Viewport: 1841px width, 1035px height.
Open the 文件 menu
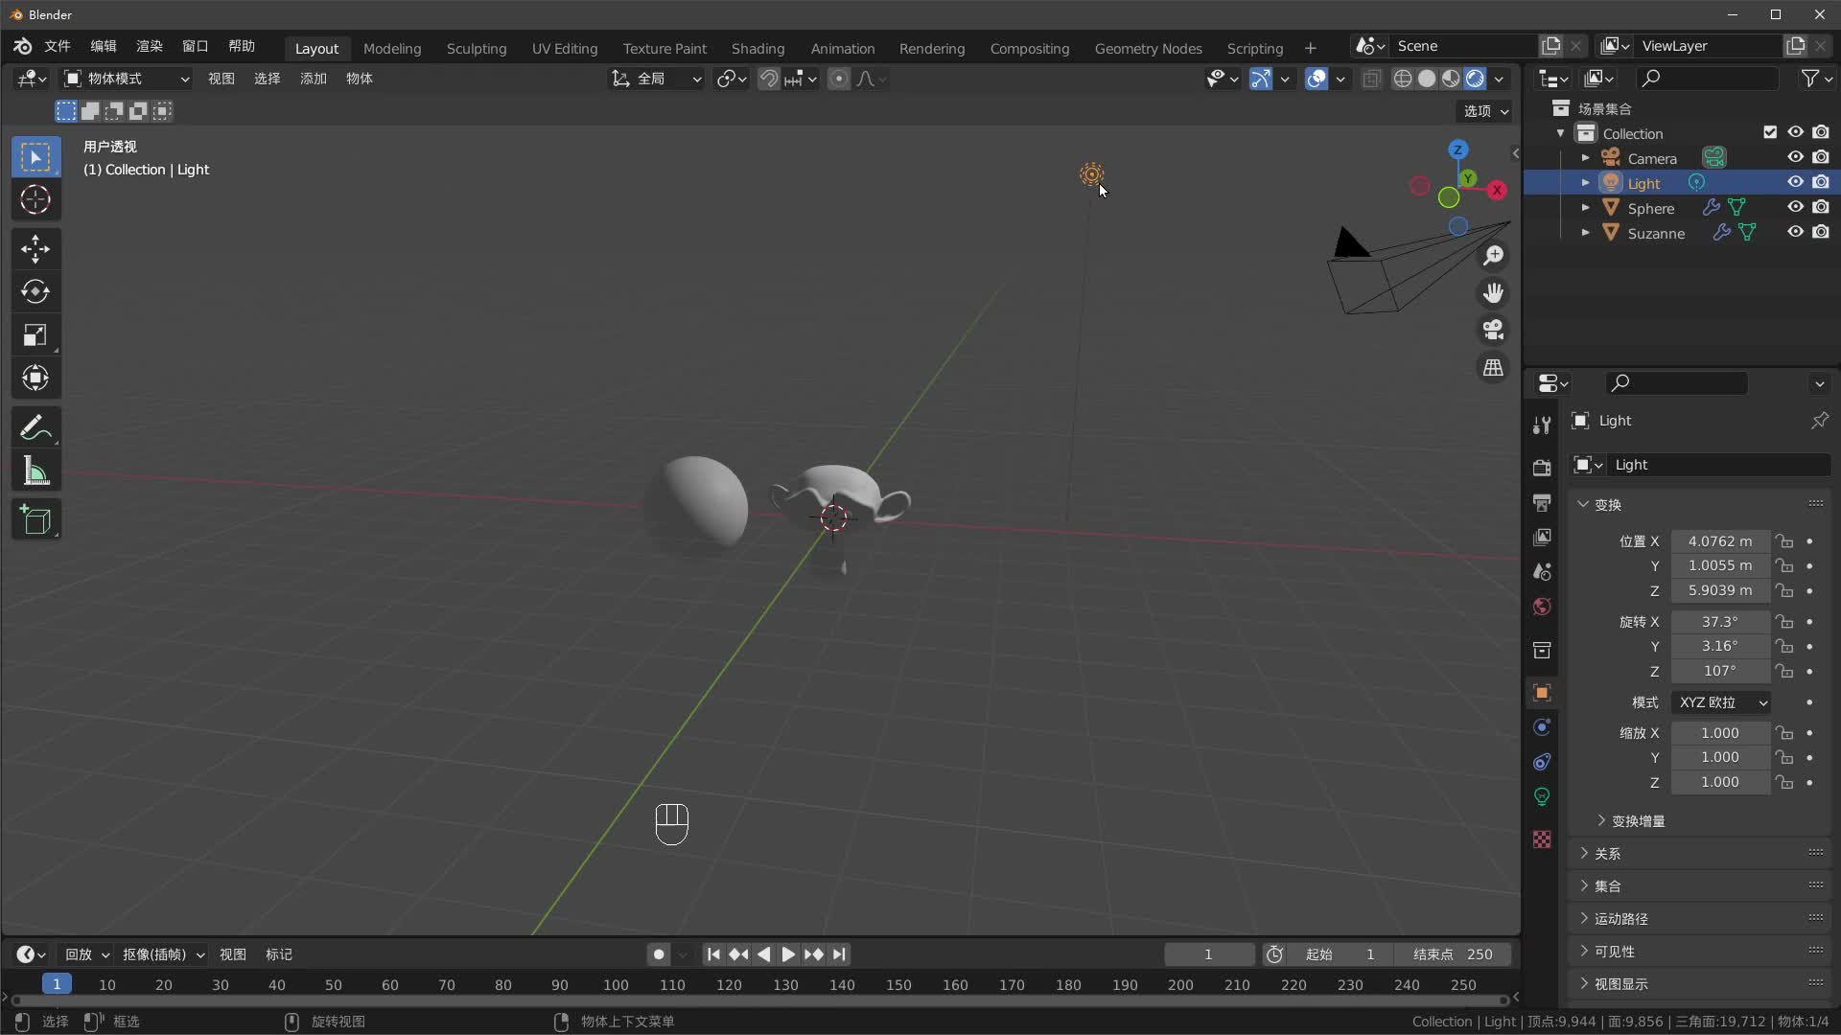coord(58,46)
